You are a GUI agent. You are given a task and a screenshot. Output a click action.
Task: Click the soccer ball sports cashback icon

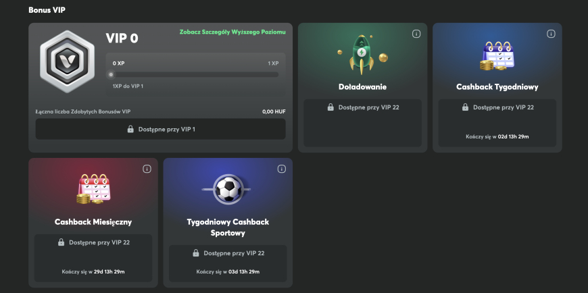(228, 189)
